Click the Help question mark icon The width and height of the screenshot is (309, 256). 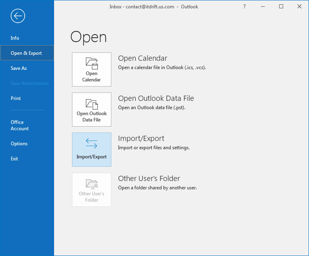pyautogui.click(x=244, y=6)
